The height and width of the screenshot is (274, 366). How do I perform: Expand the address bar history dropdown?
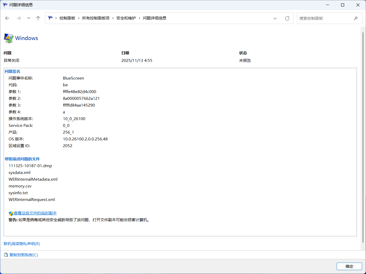275,18
